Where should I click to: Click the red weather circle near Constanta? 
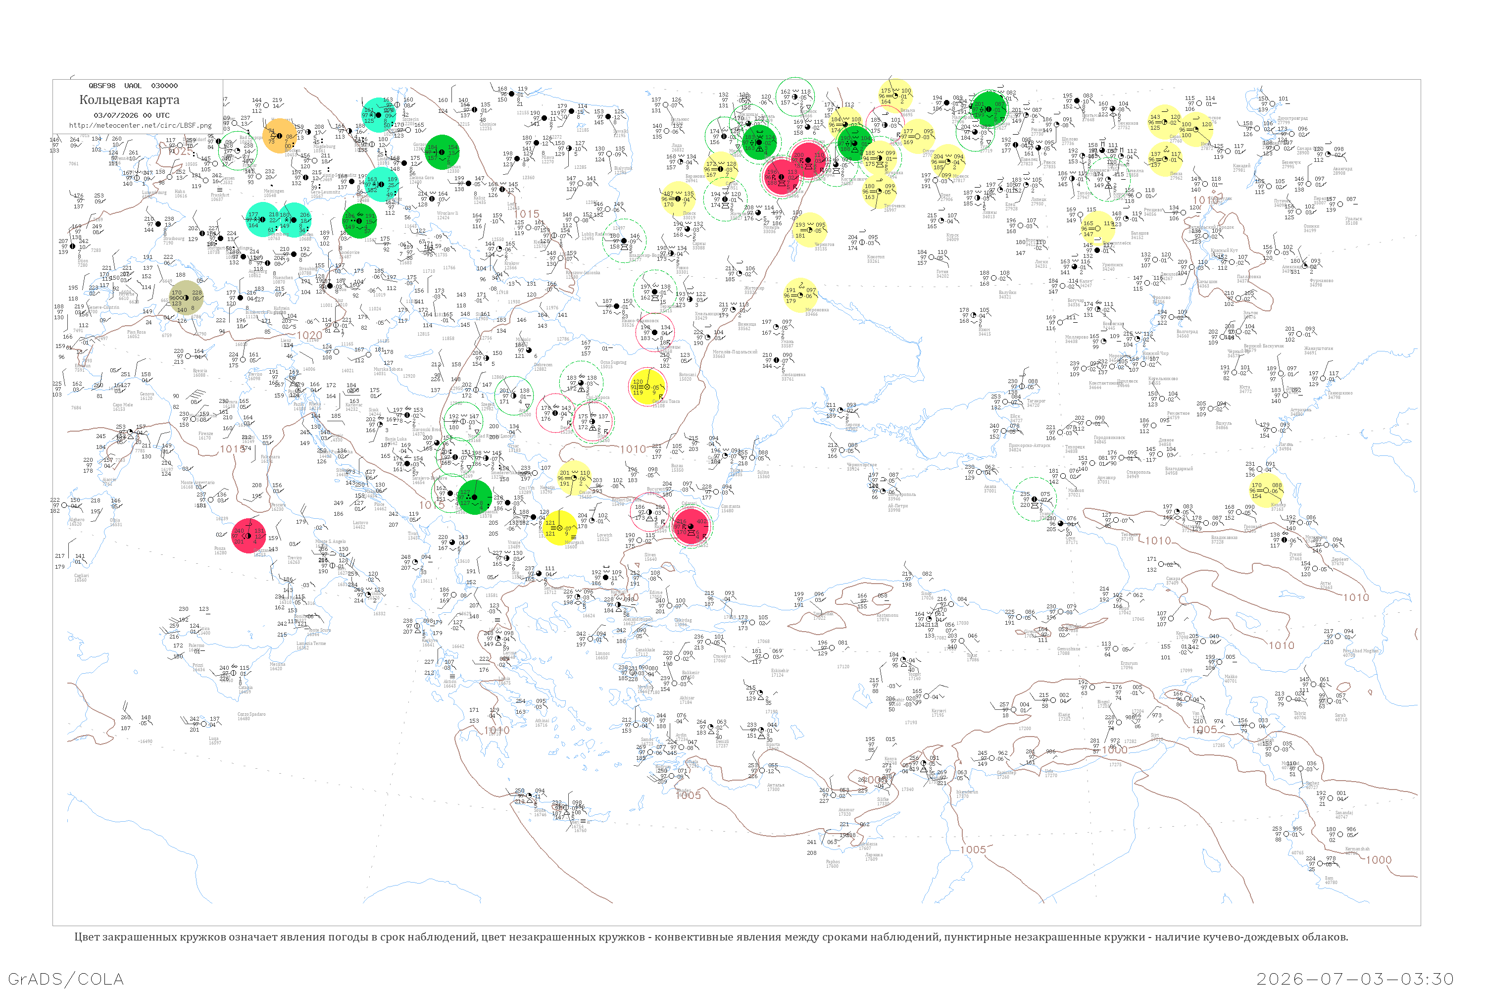[x=691, y=526]
